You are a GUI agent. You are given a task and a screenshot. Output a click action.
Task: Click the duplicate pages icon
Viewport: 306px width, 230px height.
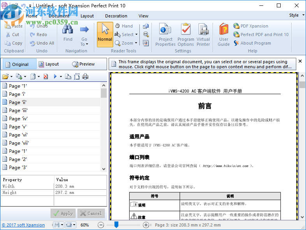68,76
